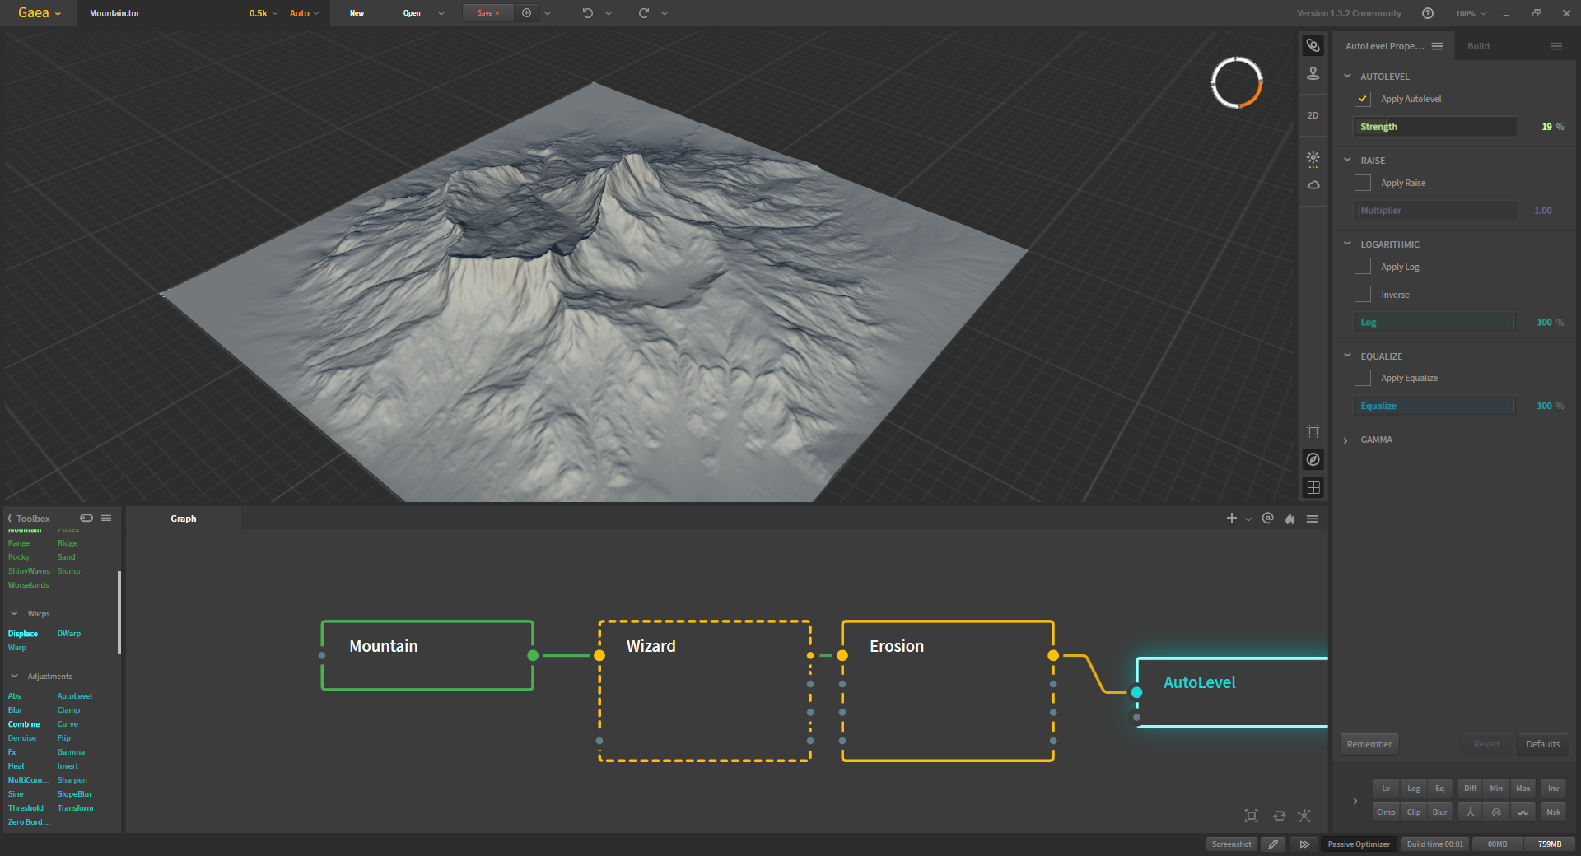1581x856 pixels.
Task: Click the redo arrow icon
Action: 644,13
